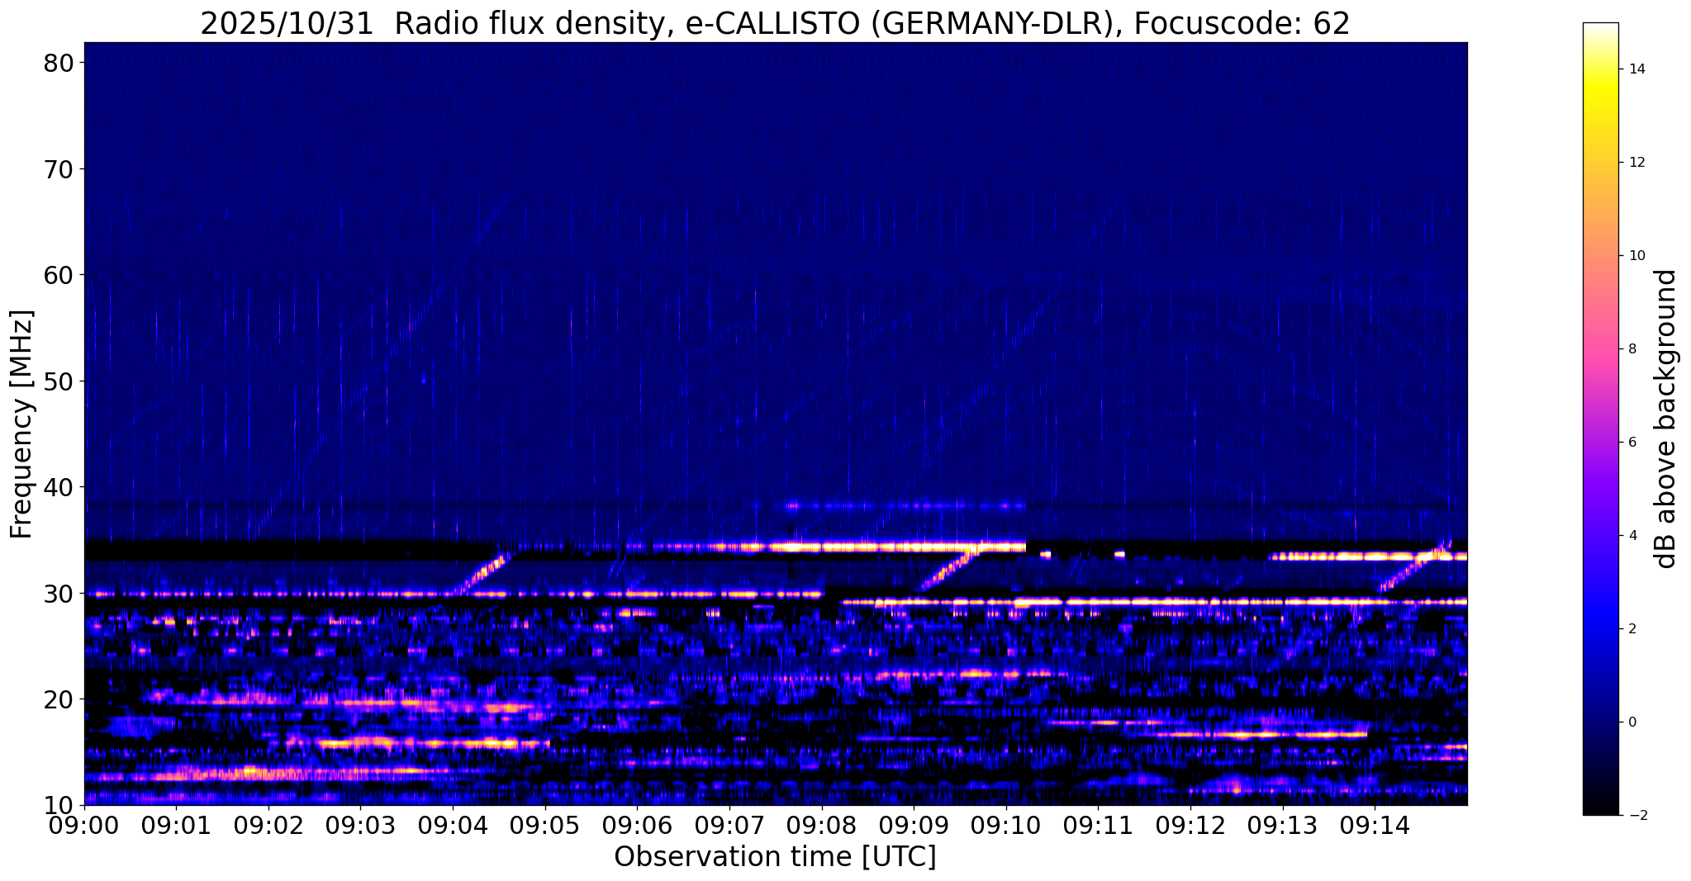Select the 70 tick on the frequency axis
Screen dimensions: 1691x881
(60, 169)
